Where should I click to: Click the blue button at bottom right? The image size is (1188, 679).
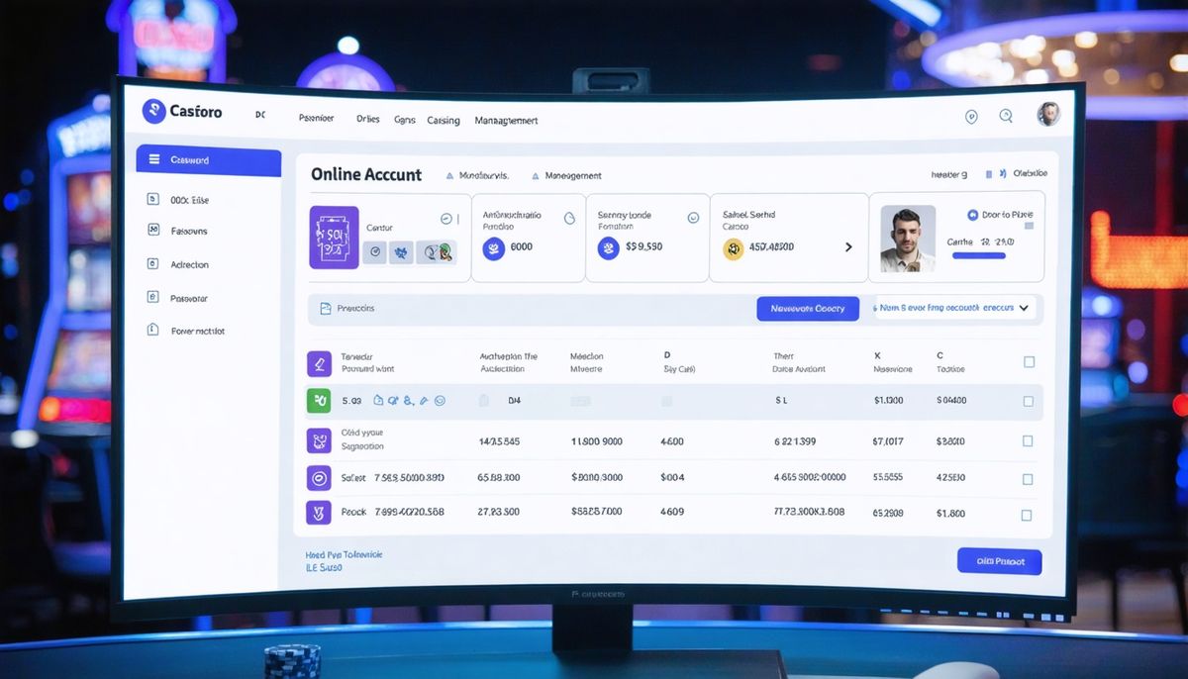click(999, 561)
